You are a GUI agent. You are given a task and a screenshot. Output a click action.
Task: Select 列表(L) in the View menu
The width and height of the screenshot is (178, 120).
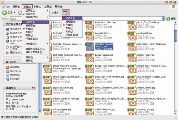36,36
